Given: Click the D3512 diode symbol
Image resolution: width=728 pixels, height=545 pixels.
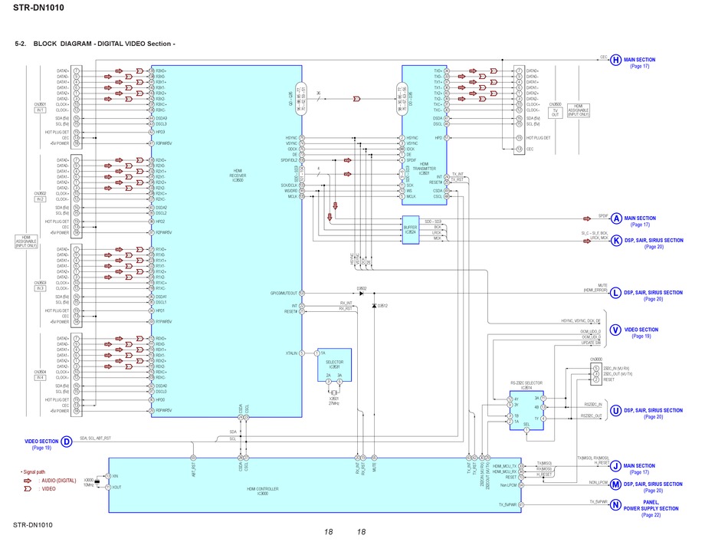Looking at the screenshot, I should coord(374,306).
